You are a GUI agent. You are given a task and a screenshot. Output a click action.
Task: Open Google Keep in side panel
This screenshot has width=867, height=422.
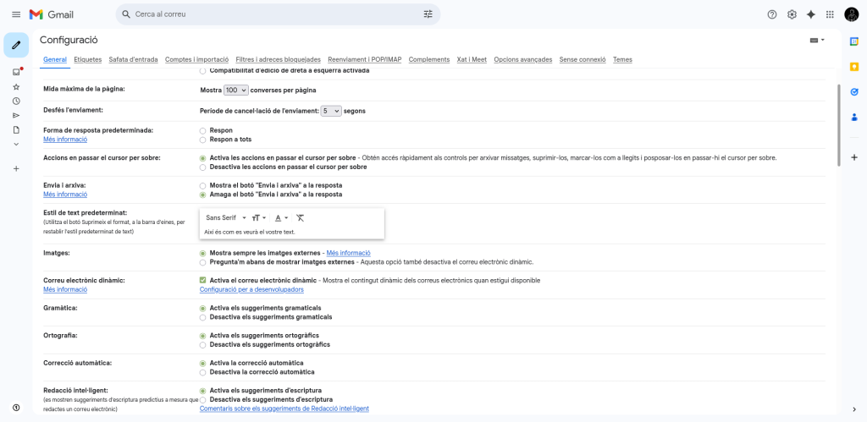click(854, 66)
